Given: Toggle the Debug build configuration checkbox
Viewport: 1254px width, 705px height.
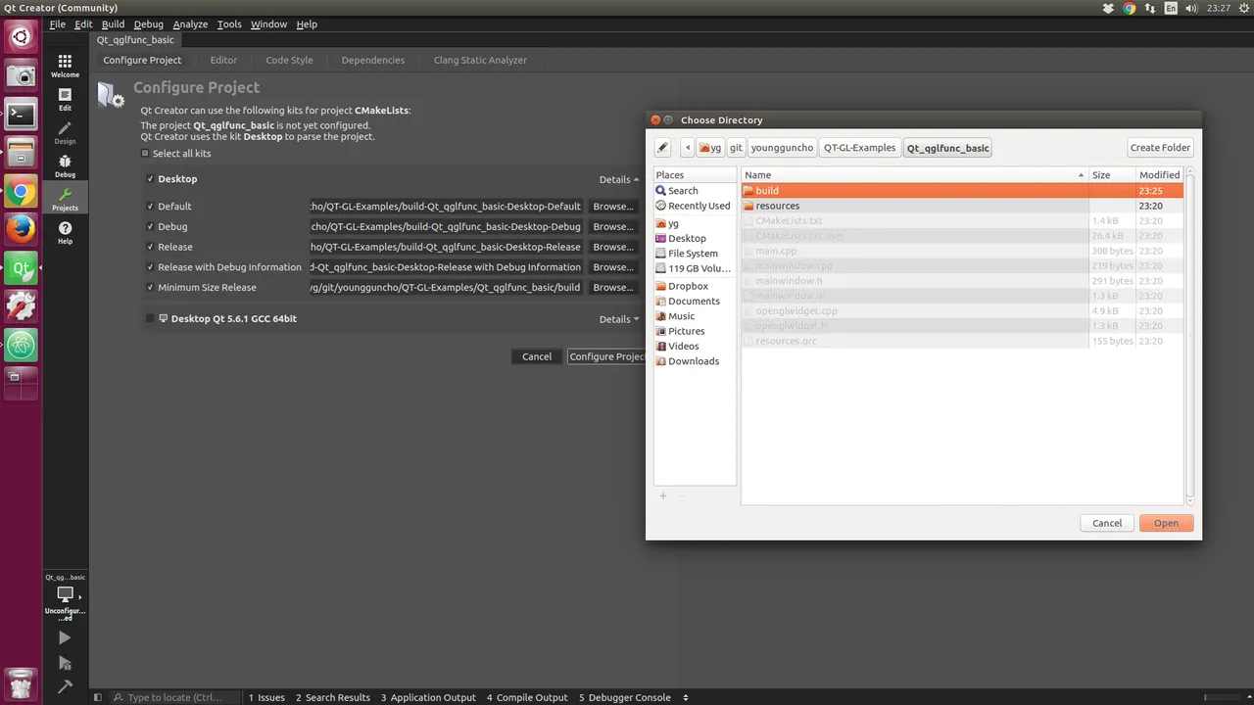Looking at the screenshot, I should point(150,227).
